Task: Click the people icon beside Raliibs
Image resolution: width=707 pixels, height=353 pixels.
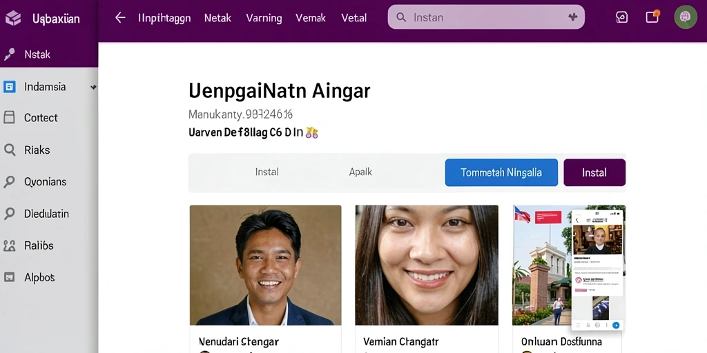Action: (x=10, y=245)
